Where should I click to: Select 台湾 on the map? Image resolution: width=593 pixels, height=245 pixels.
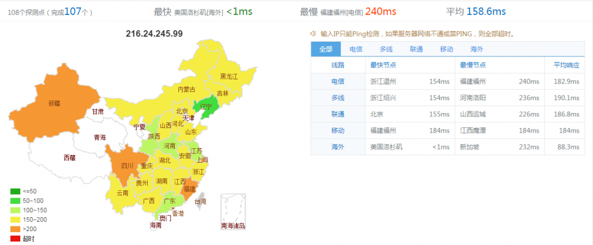click(200, 201)
